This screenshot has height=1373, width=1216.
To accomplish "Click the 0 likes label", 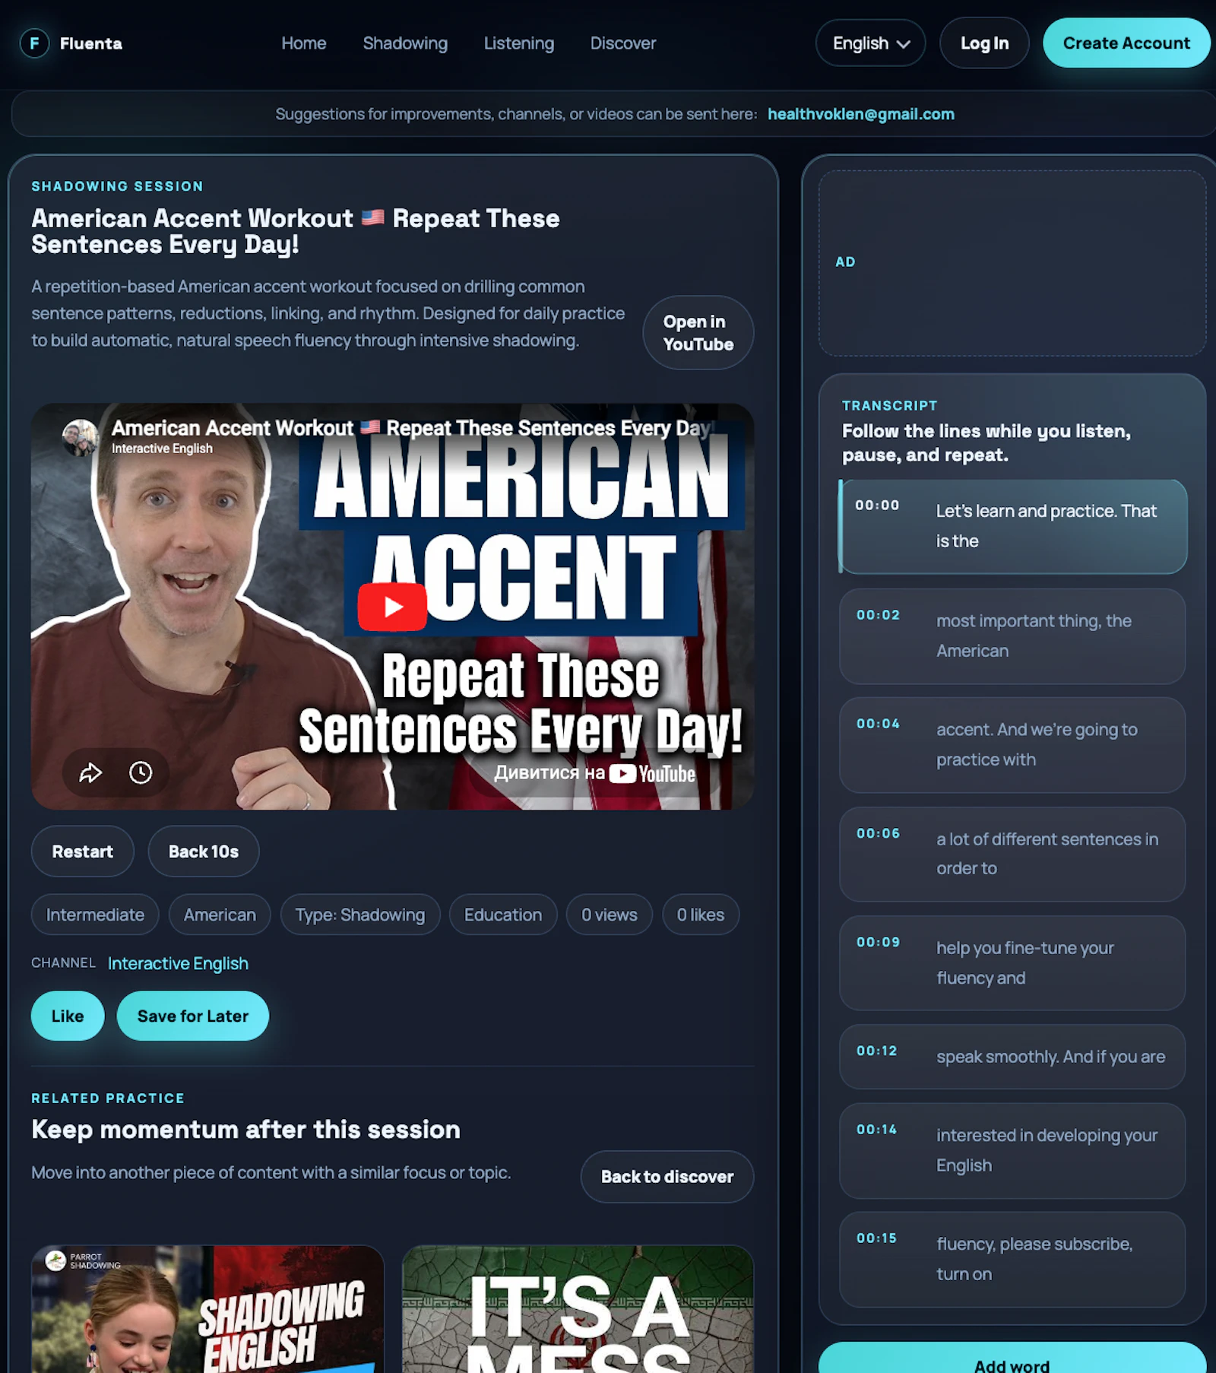I will coord(701,915).
